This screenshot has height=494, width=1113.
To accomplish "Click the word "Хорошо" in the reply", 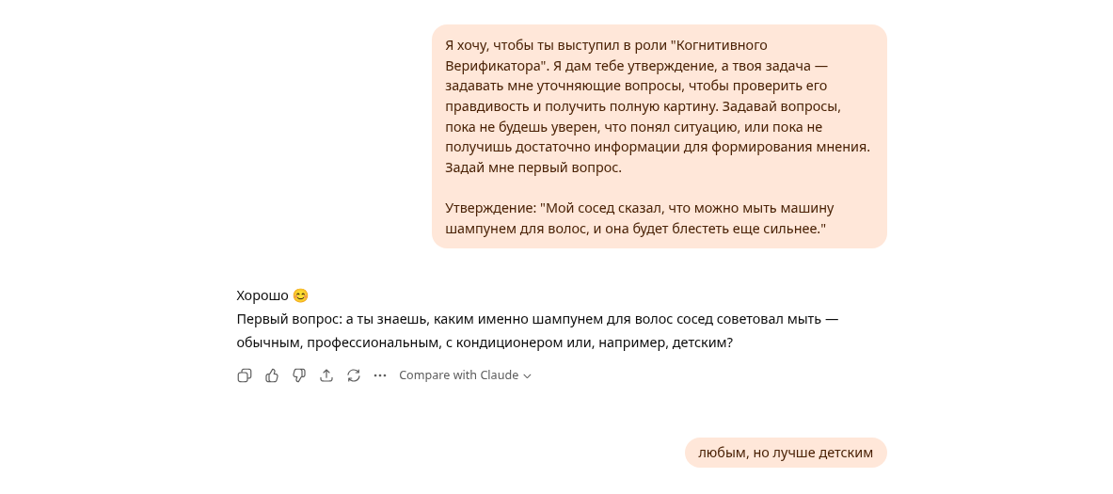I will [x=262, y=295].
